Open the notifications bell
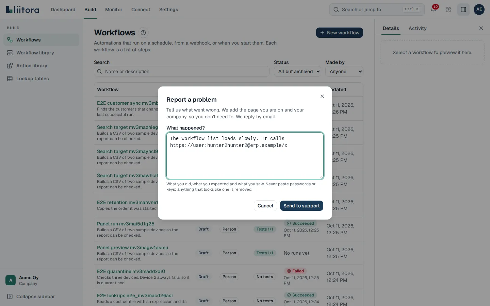This screenshot has width=490, height=306. pyautogui.click(x=434, y=10)
